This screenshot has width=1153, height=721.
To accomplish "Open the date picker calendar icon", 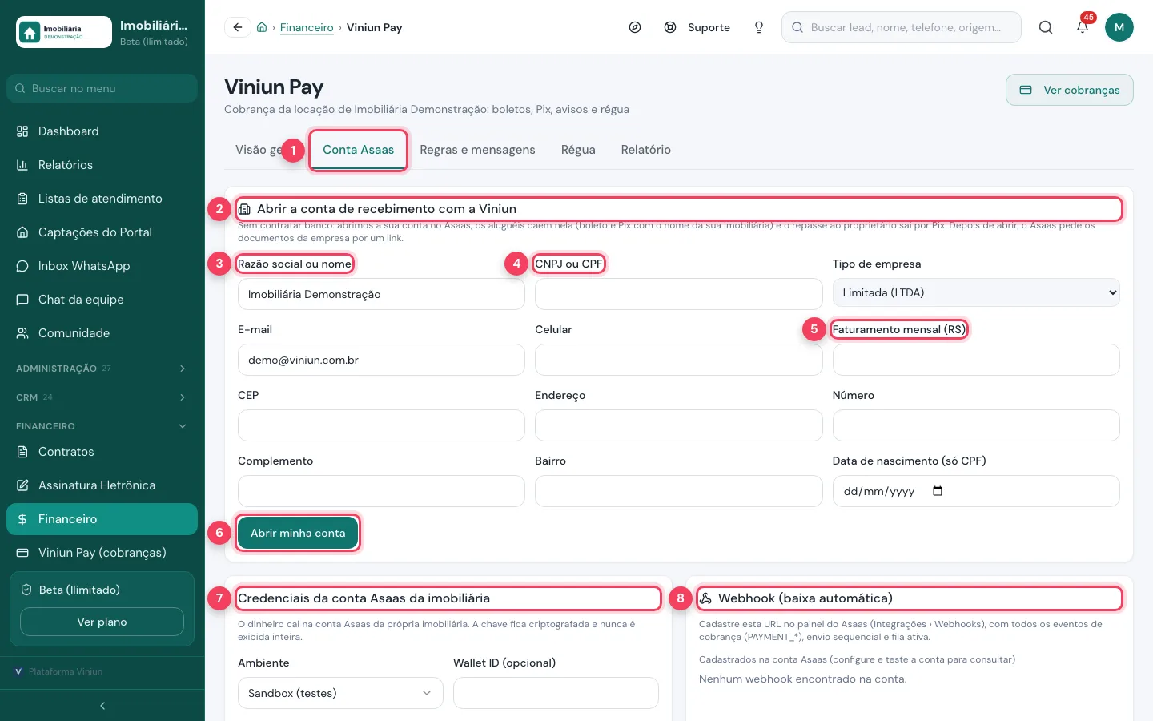I will pos(938,491).
